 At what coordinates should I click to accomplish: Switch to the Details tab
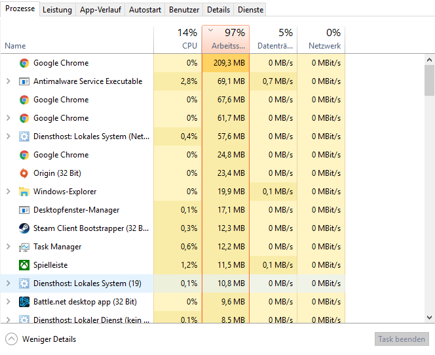click(218, 10)
